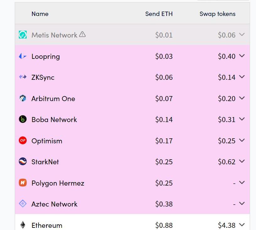
Task: Click the Ethereum logo icon
Action: 23,225
